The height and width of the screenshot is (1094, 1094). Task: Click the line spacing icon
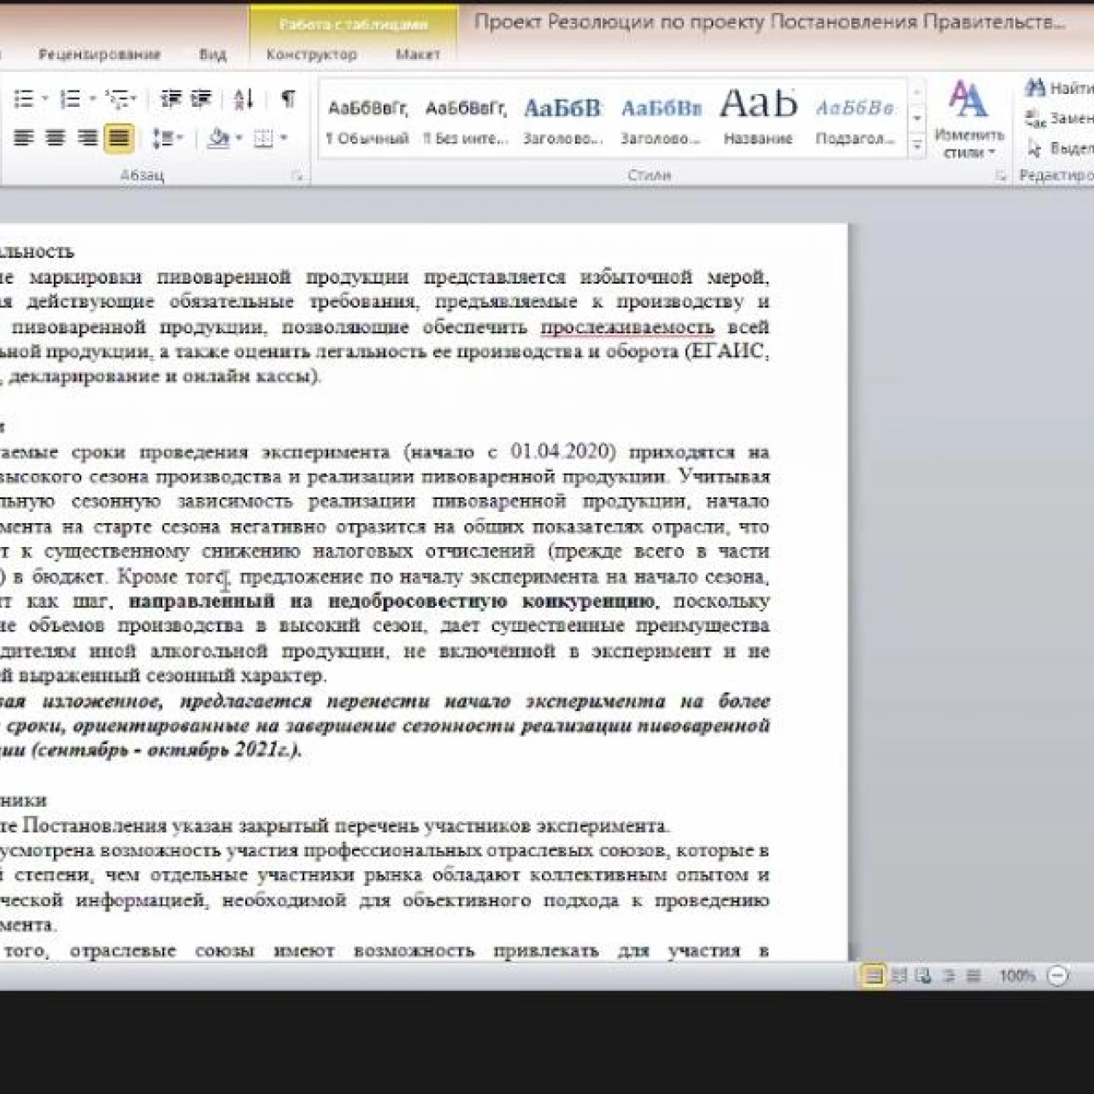(x=162, y=138)
